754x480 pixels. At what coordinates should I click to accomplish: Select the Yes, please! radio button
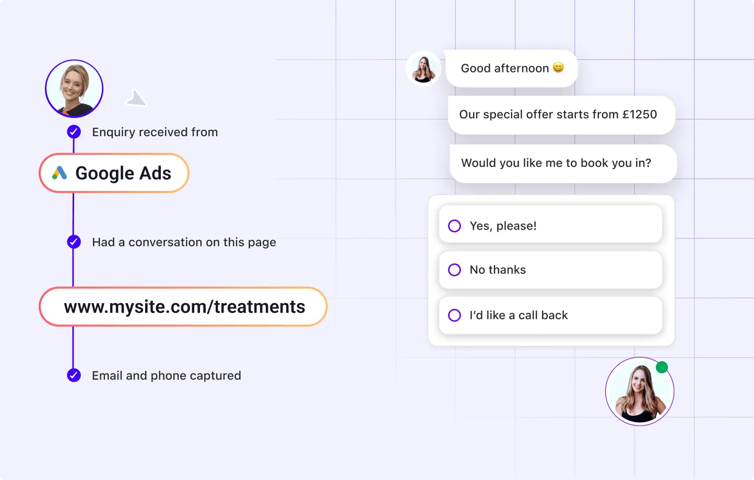[454, 225]
